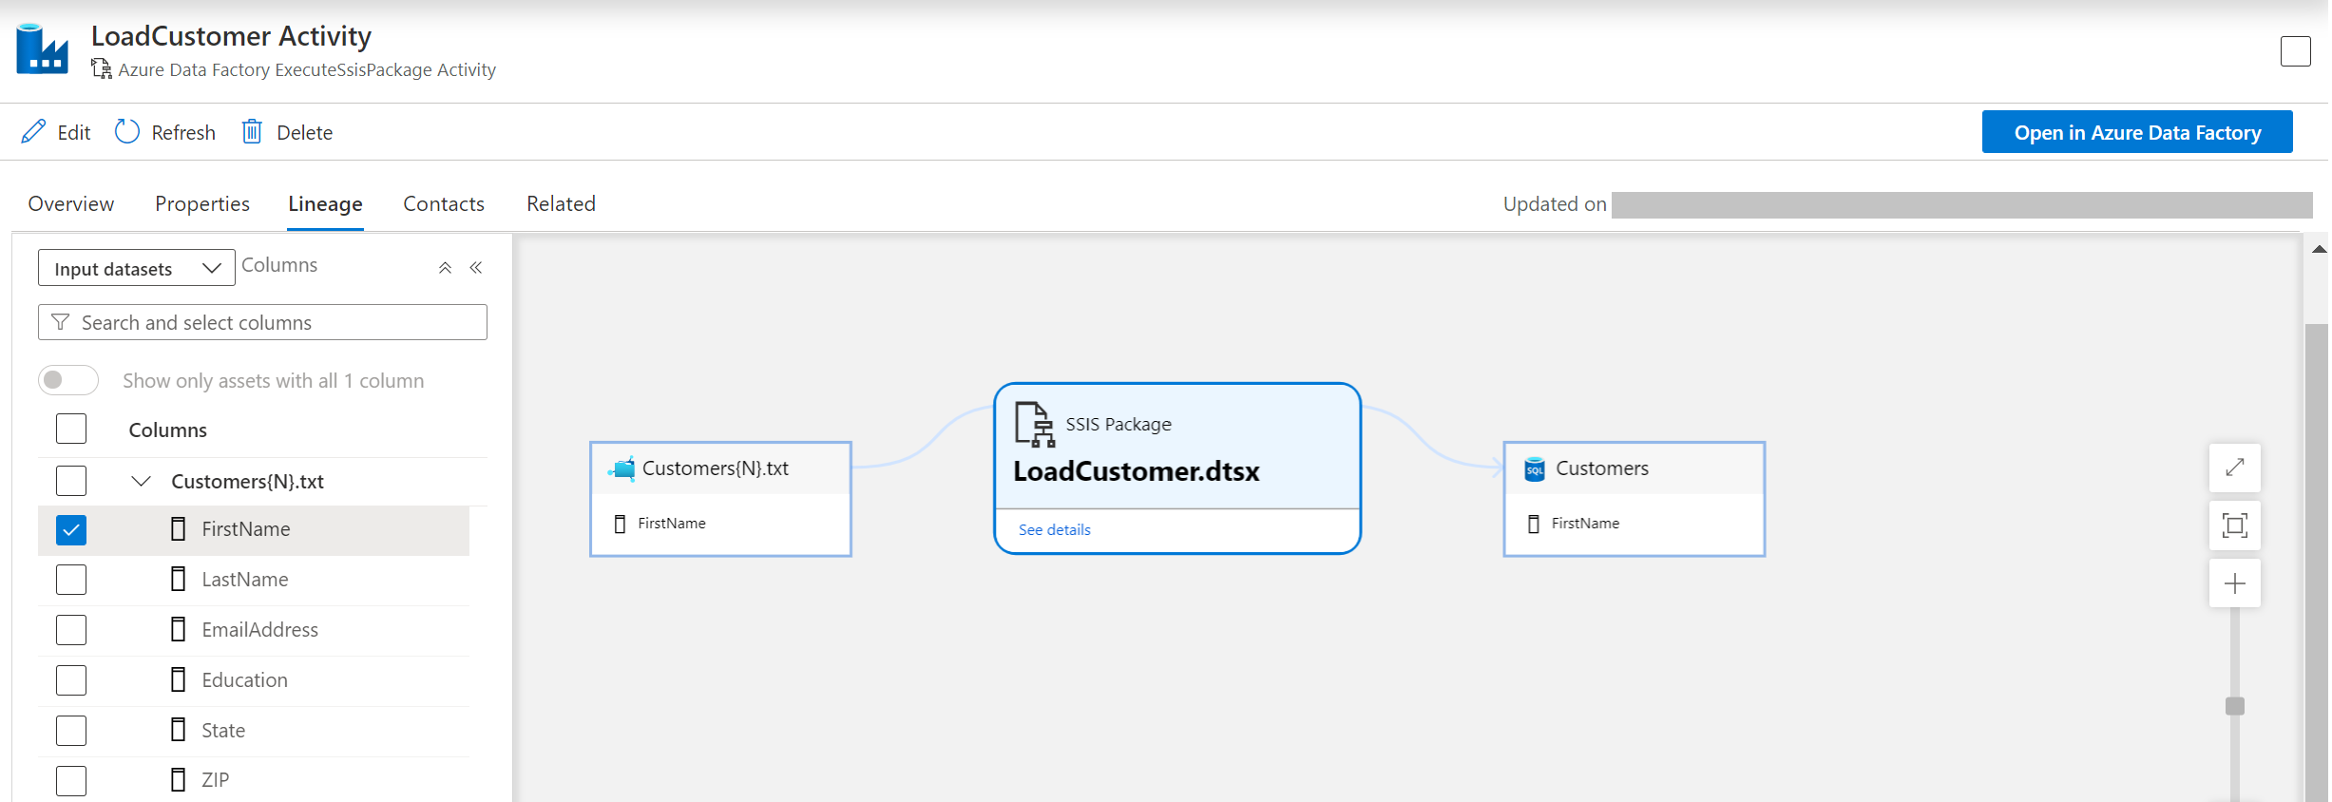The image size is (2332, 802).
Task: Click See details link on SSIS package
Action: tap(1054, 530)
